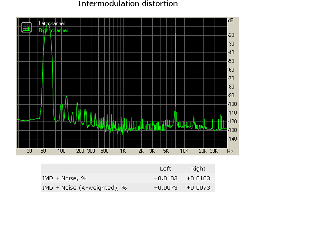Click the 5K frequency axis label
Screen dimensions: 334x250
(166, 151)
